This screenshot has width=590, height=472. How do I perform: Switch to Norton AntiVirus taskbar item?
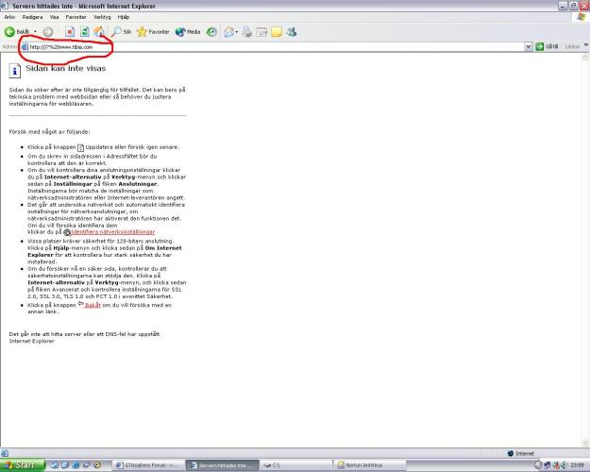(370, 465)
